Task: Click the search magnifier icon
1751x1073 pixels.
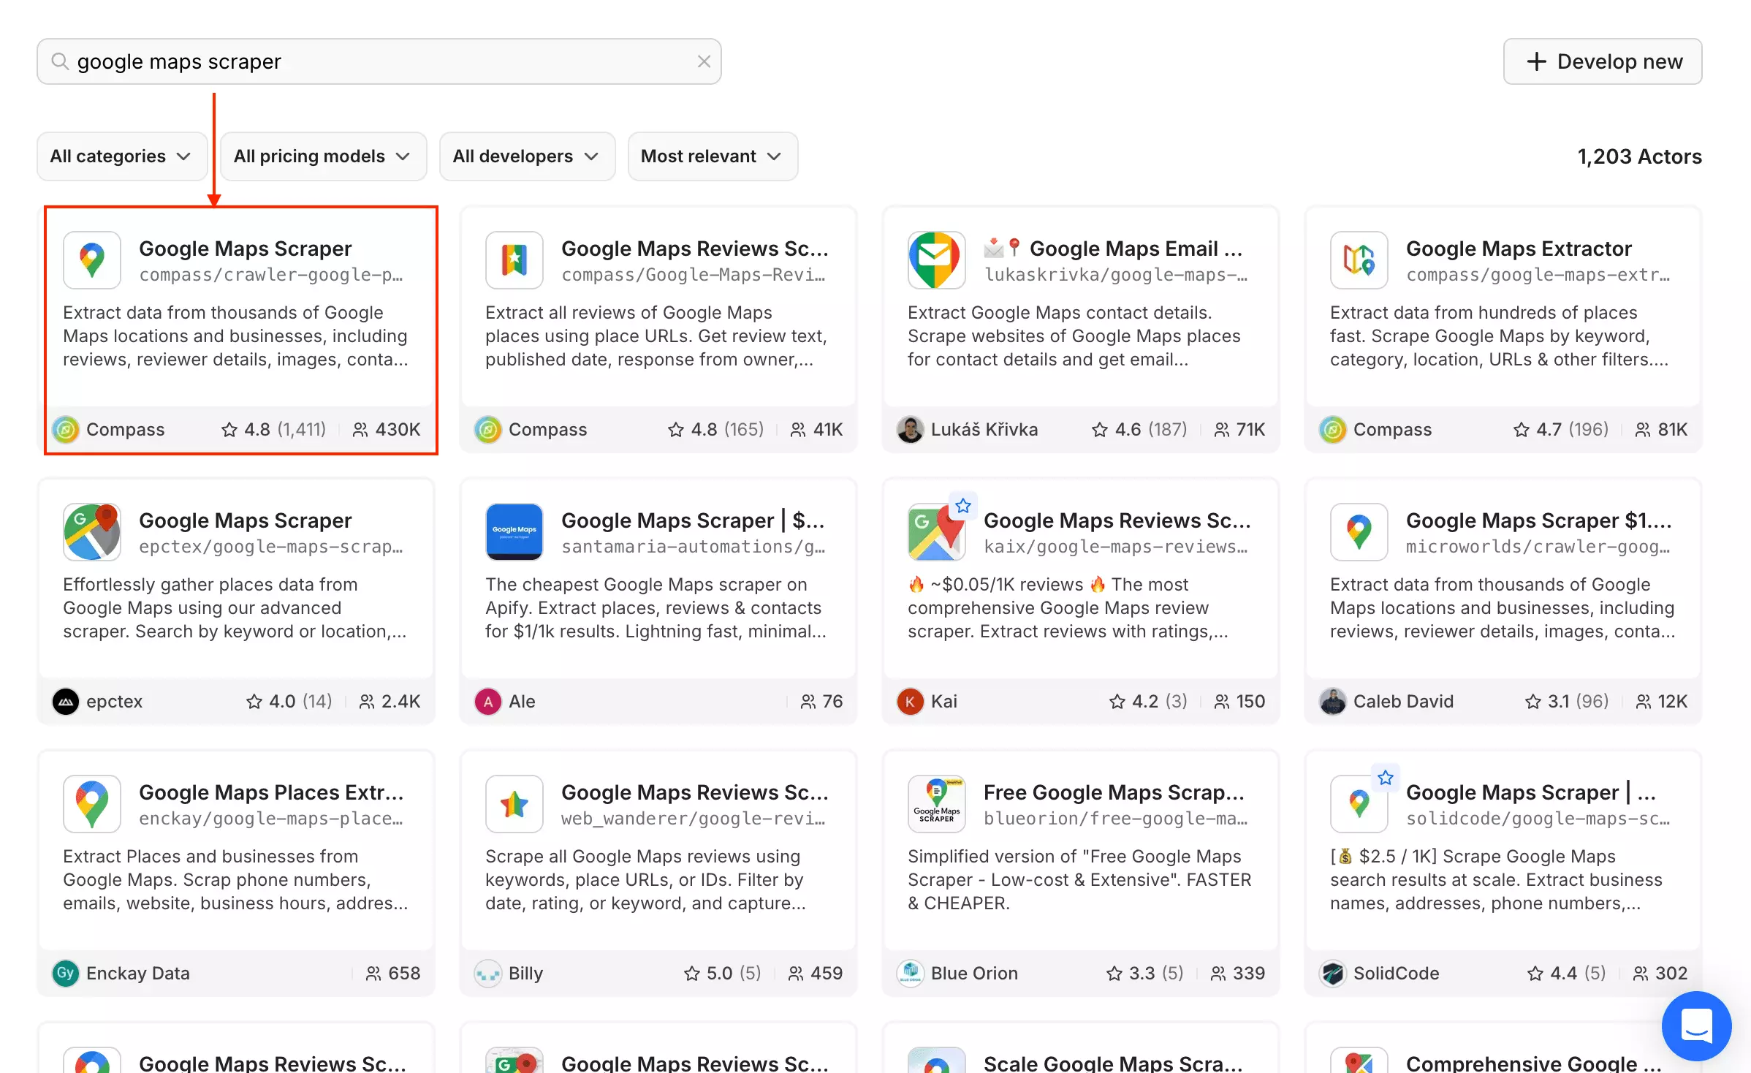Action: (60, 61)
